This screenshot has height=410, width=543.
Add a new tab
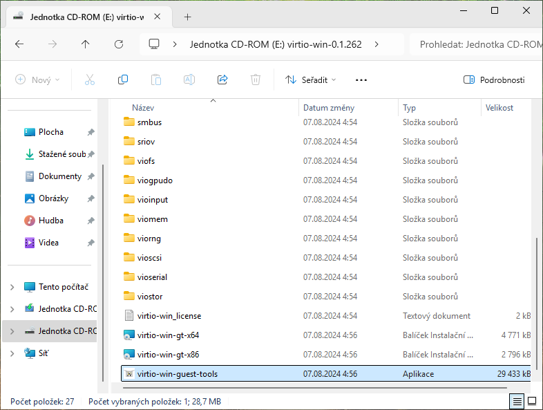[187, 17]
